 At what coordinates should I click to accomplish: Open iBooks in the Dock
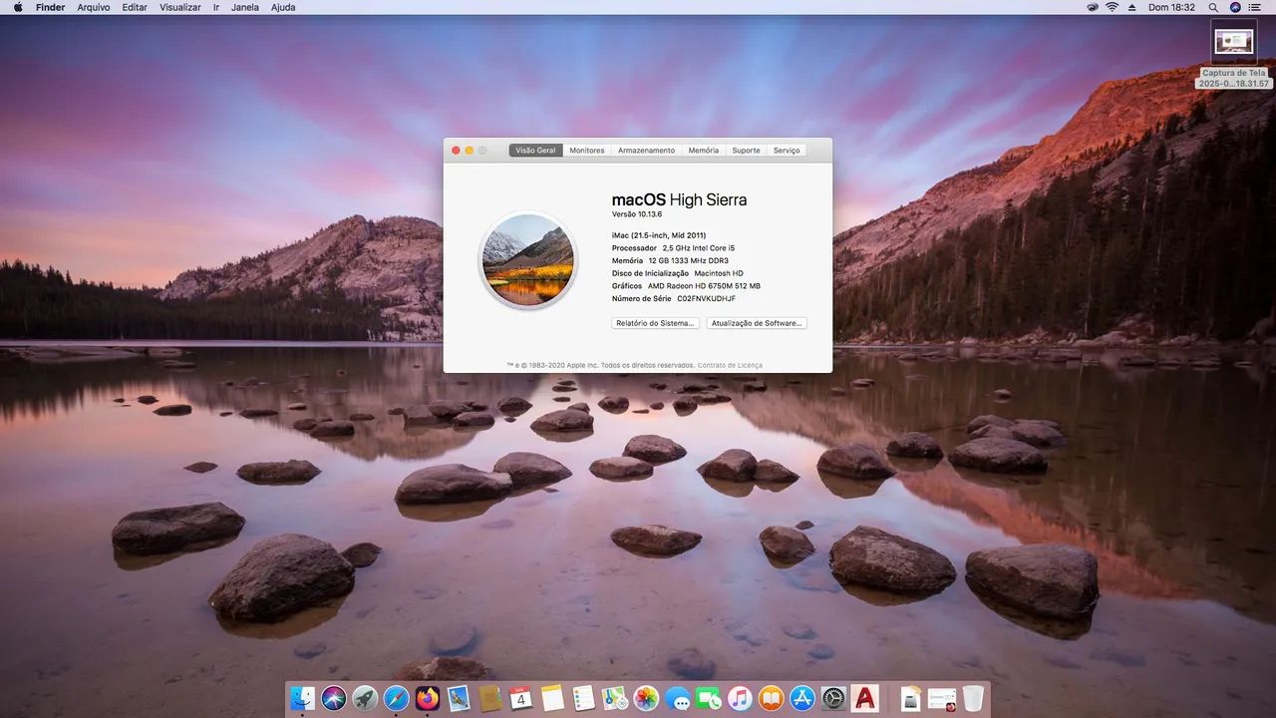(x=771, y=698)
